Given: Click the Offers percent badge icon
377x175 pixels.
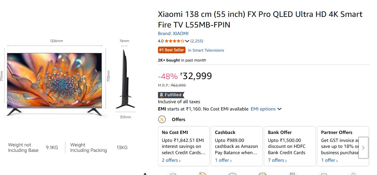Looking at the screenshot, I should pos(162,119).
